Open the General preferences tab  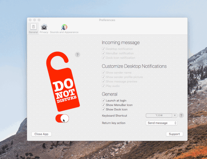[x=33, y=29]
